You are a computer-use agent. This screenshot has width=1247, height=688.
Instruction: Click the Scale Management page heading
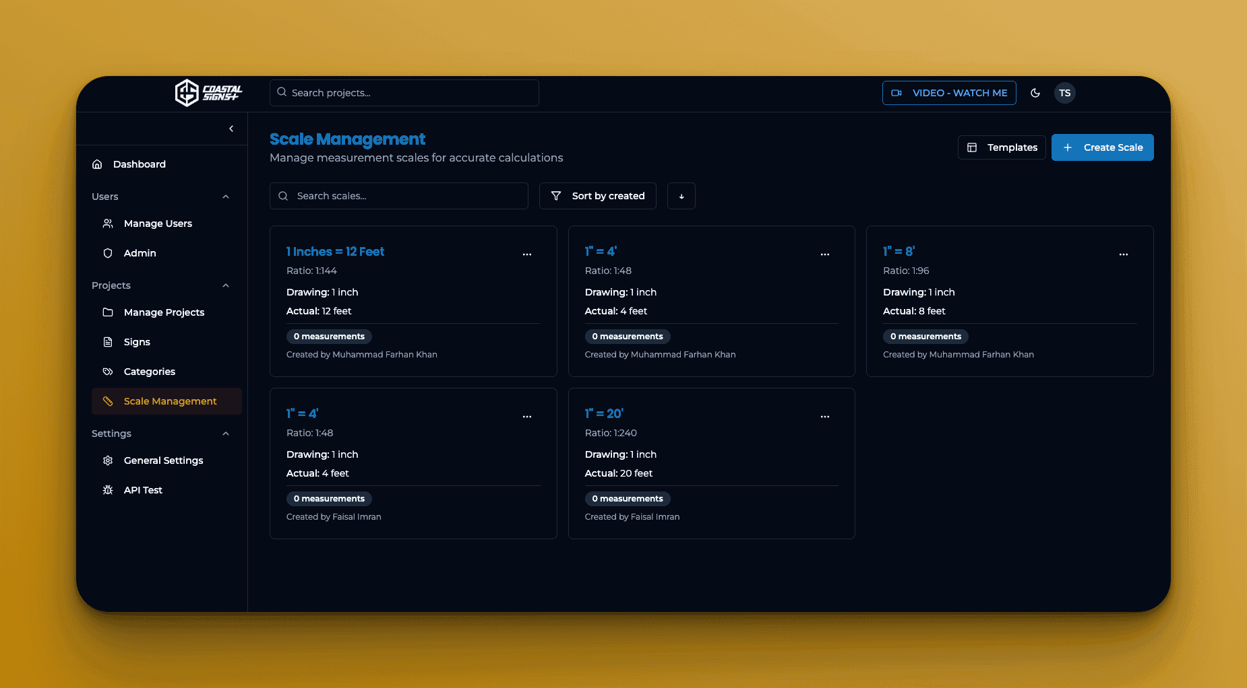(x=348, y=139)
